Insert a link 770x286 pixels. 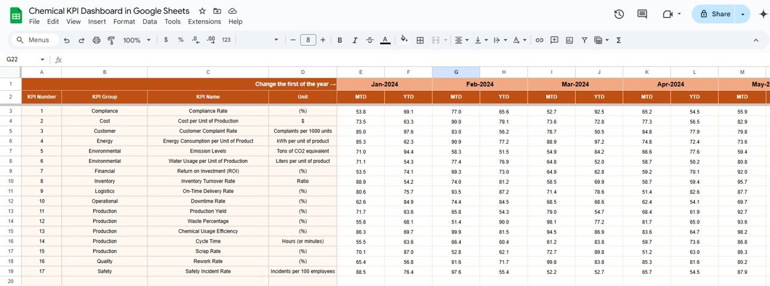(539, 40)
